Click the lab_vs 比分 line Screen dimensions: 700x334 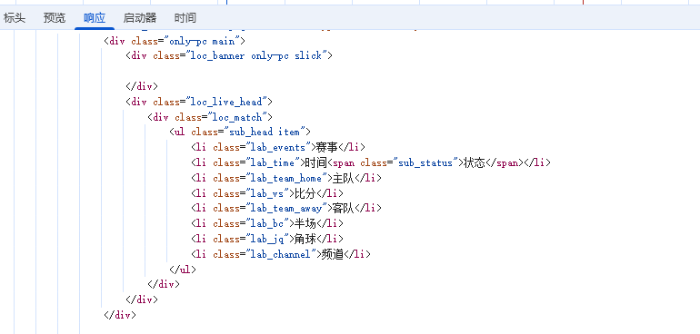pyautogui.click(x=267, y=193)
